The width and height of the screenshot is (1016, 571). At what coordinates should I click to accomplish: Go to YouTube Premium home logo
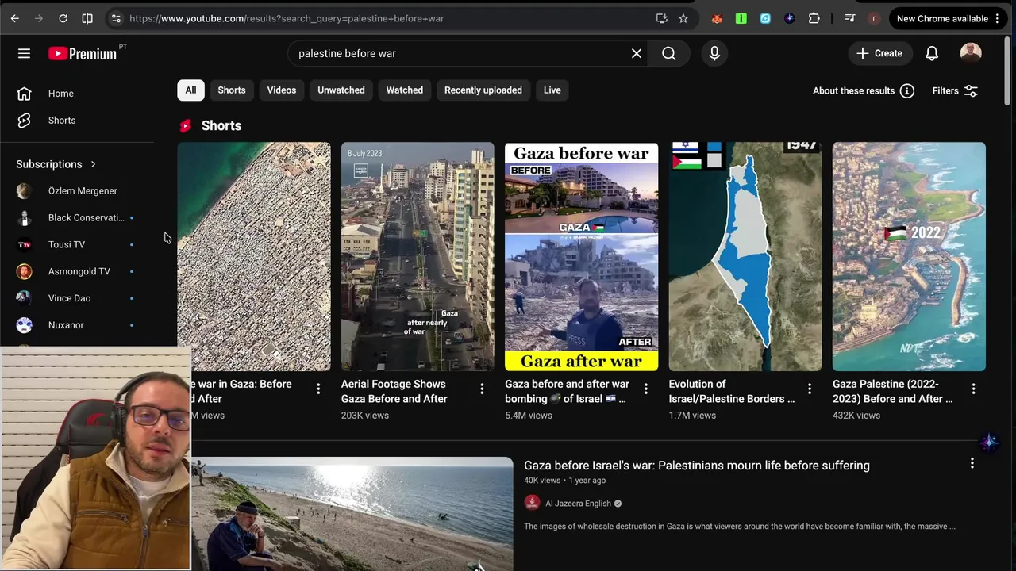click(x=83, y=53)
